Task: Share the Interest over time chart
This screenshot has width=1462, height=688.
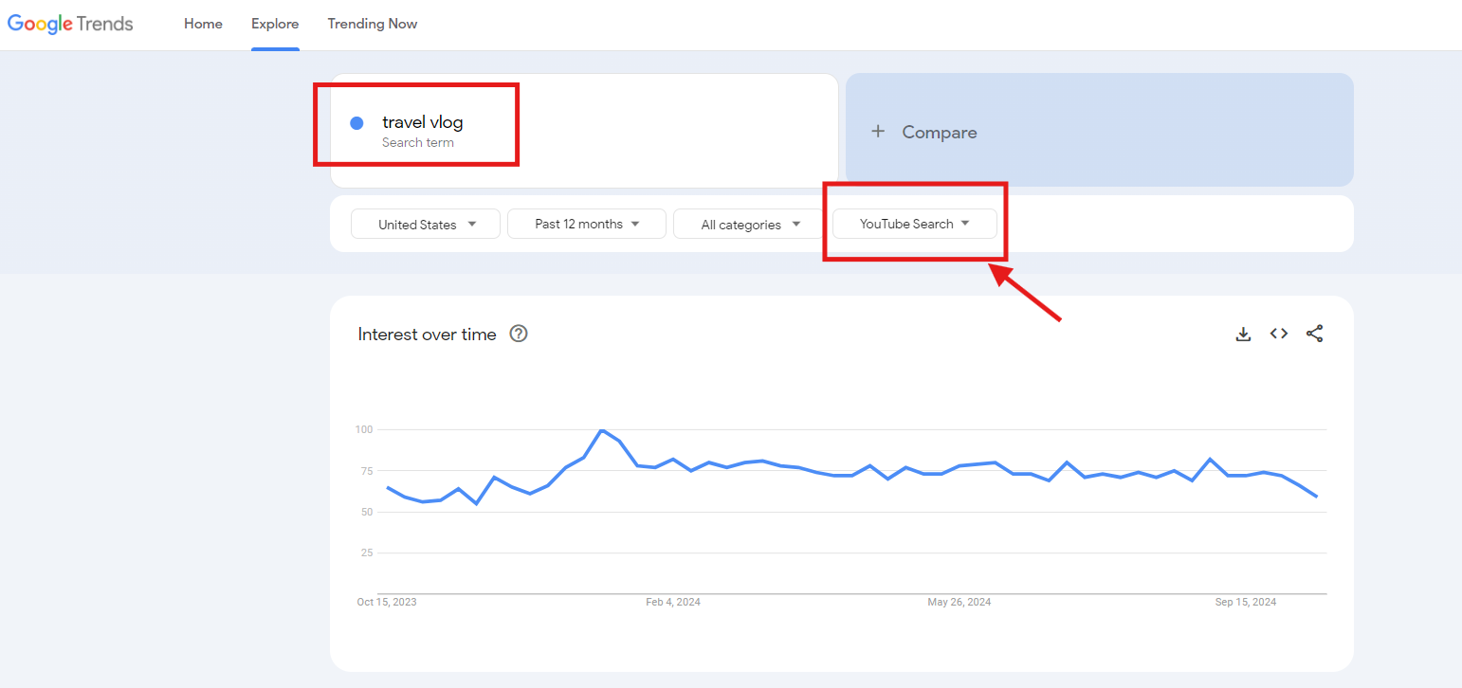Action: click(x=1314, y=334)
